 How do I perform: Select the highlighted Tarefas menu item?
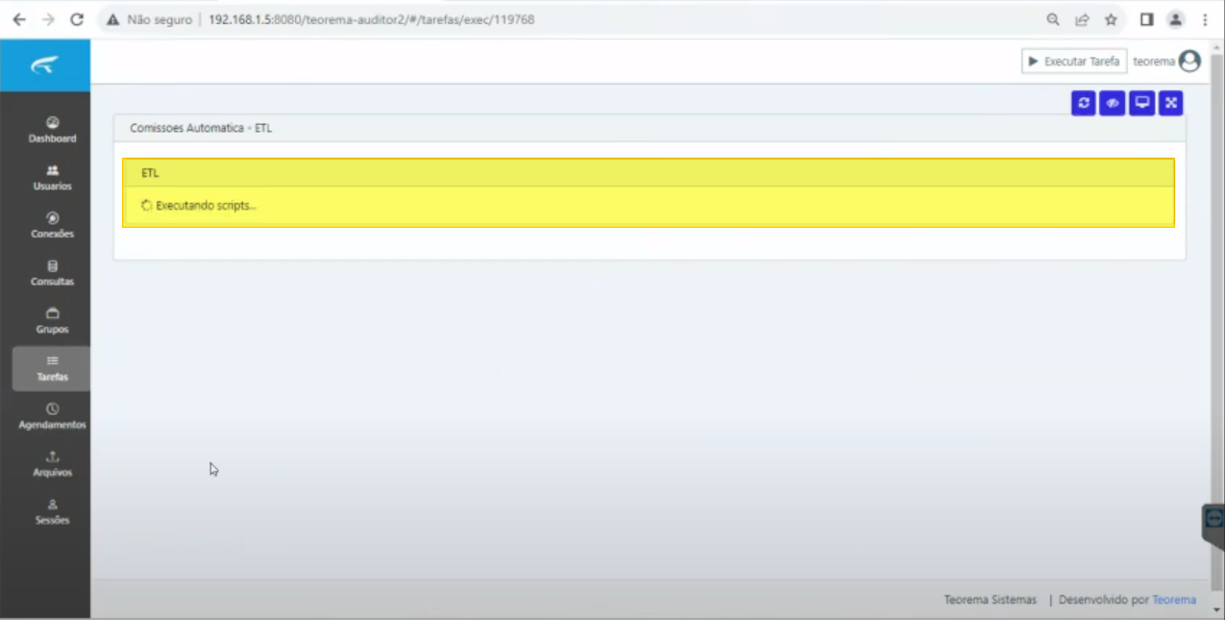pos(52,368)
